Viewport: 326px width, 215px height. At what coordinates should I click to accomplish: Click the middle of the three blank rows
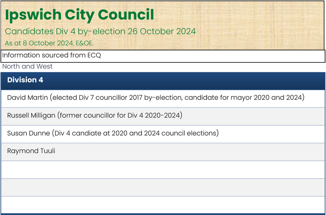pos(162,187)
